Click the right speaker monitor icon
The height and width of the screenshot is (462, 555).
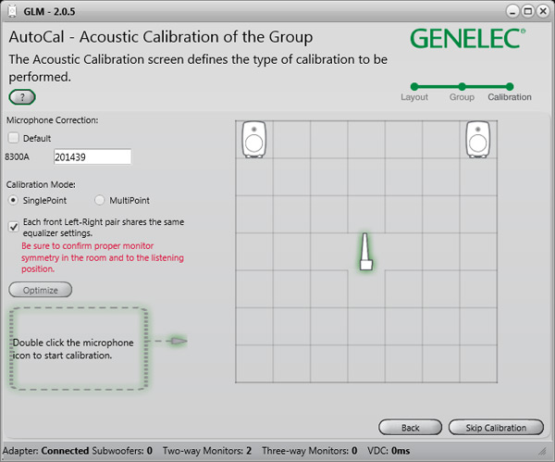pyautogui.click(x=477, y=140)
